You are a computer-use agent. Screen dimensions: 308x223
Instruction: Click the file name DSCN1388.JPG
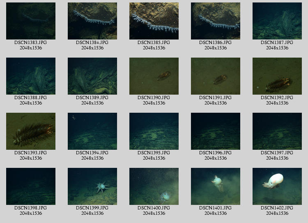[x=31, y=98]
